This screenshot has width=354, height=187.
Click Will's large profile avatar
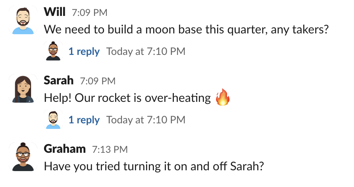pos(23,21)
